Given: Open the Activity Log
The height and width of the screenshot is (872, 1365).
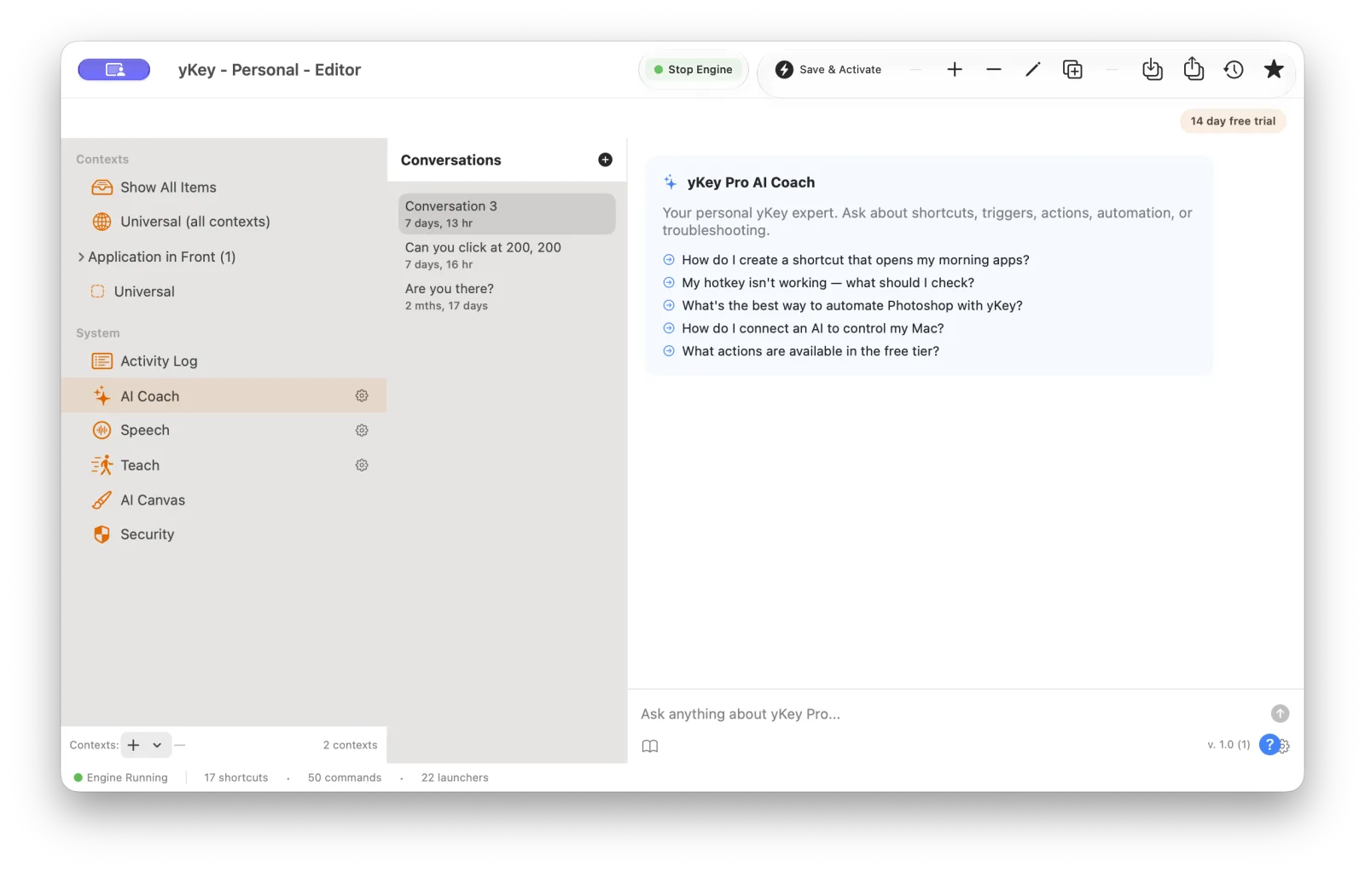Looking at the screenshot, I should coord(224,361).
